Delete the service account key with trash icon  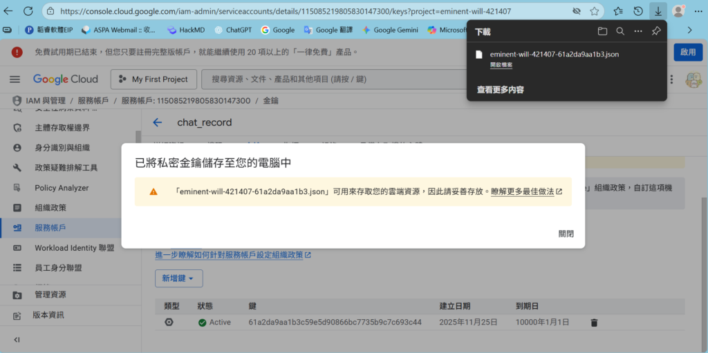pos(594,322)
